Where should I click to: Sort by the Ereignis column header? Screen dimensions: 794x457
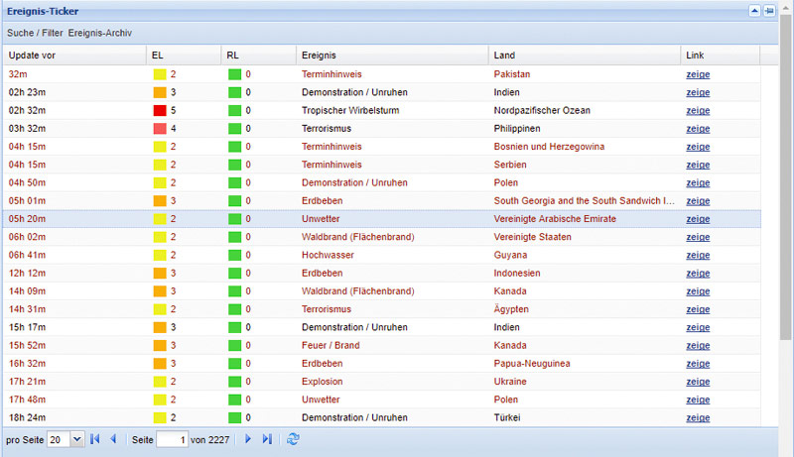(320, 55)
